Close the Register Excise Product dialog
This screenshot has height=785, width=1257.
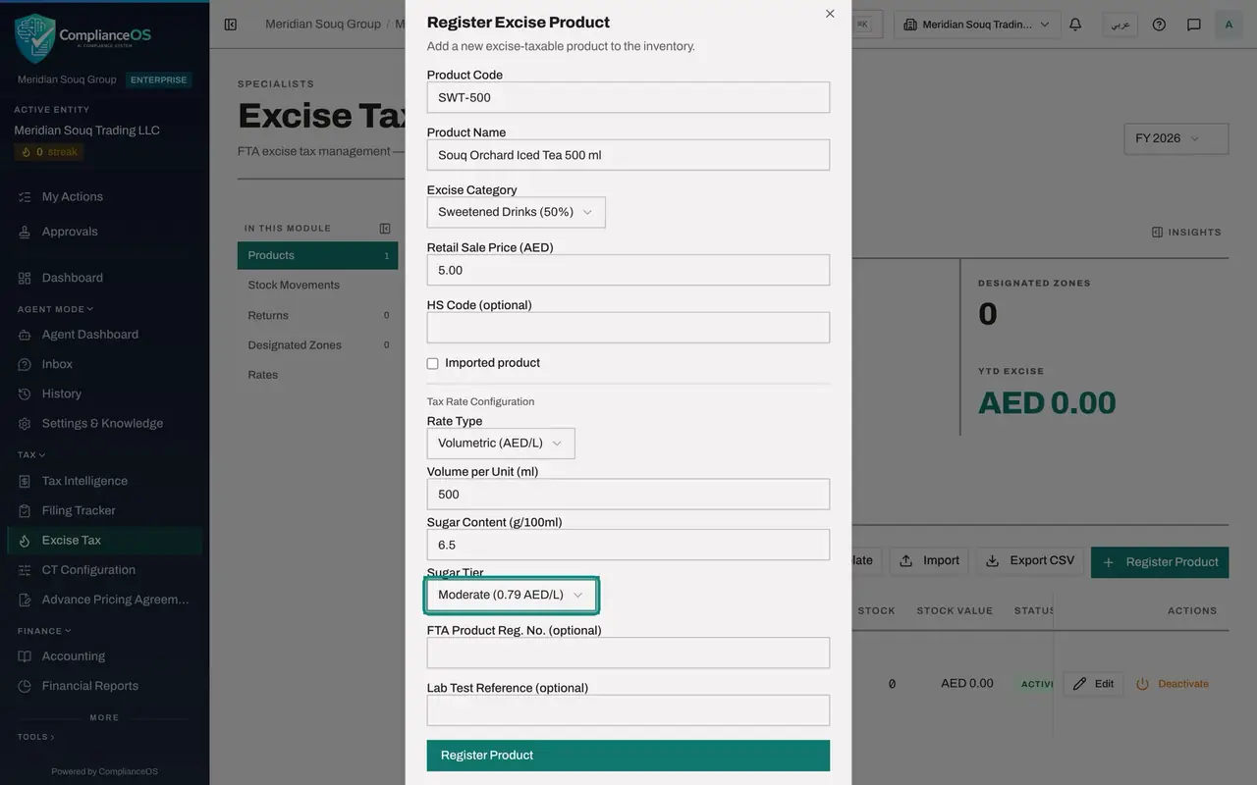coord(830,14)
